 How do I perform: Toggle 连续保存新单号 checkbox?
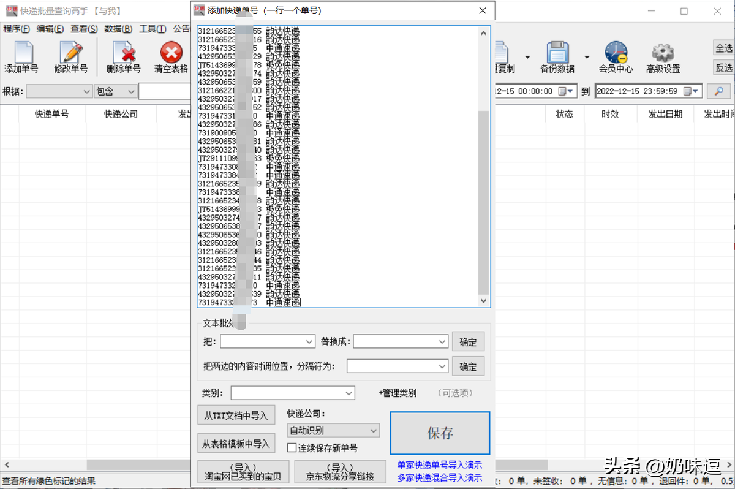click(292, 448)
